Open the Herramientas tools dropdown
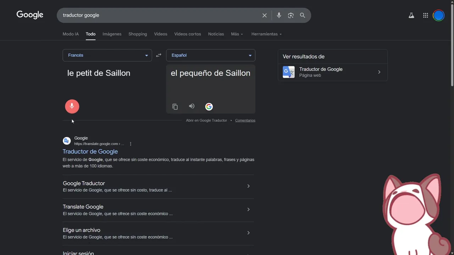This screenshot has height=255, width=454. 266,34
